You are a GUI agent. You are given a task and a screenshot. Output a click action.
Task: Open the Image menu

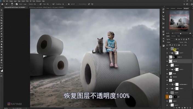click(x=11, y=1)
